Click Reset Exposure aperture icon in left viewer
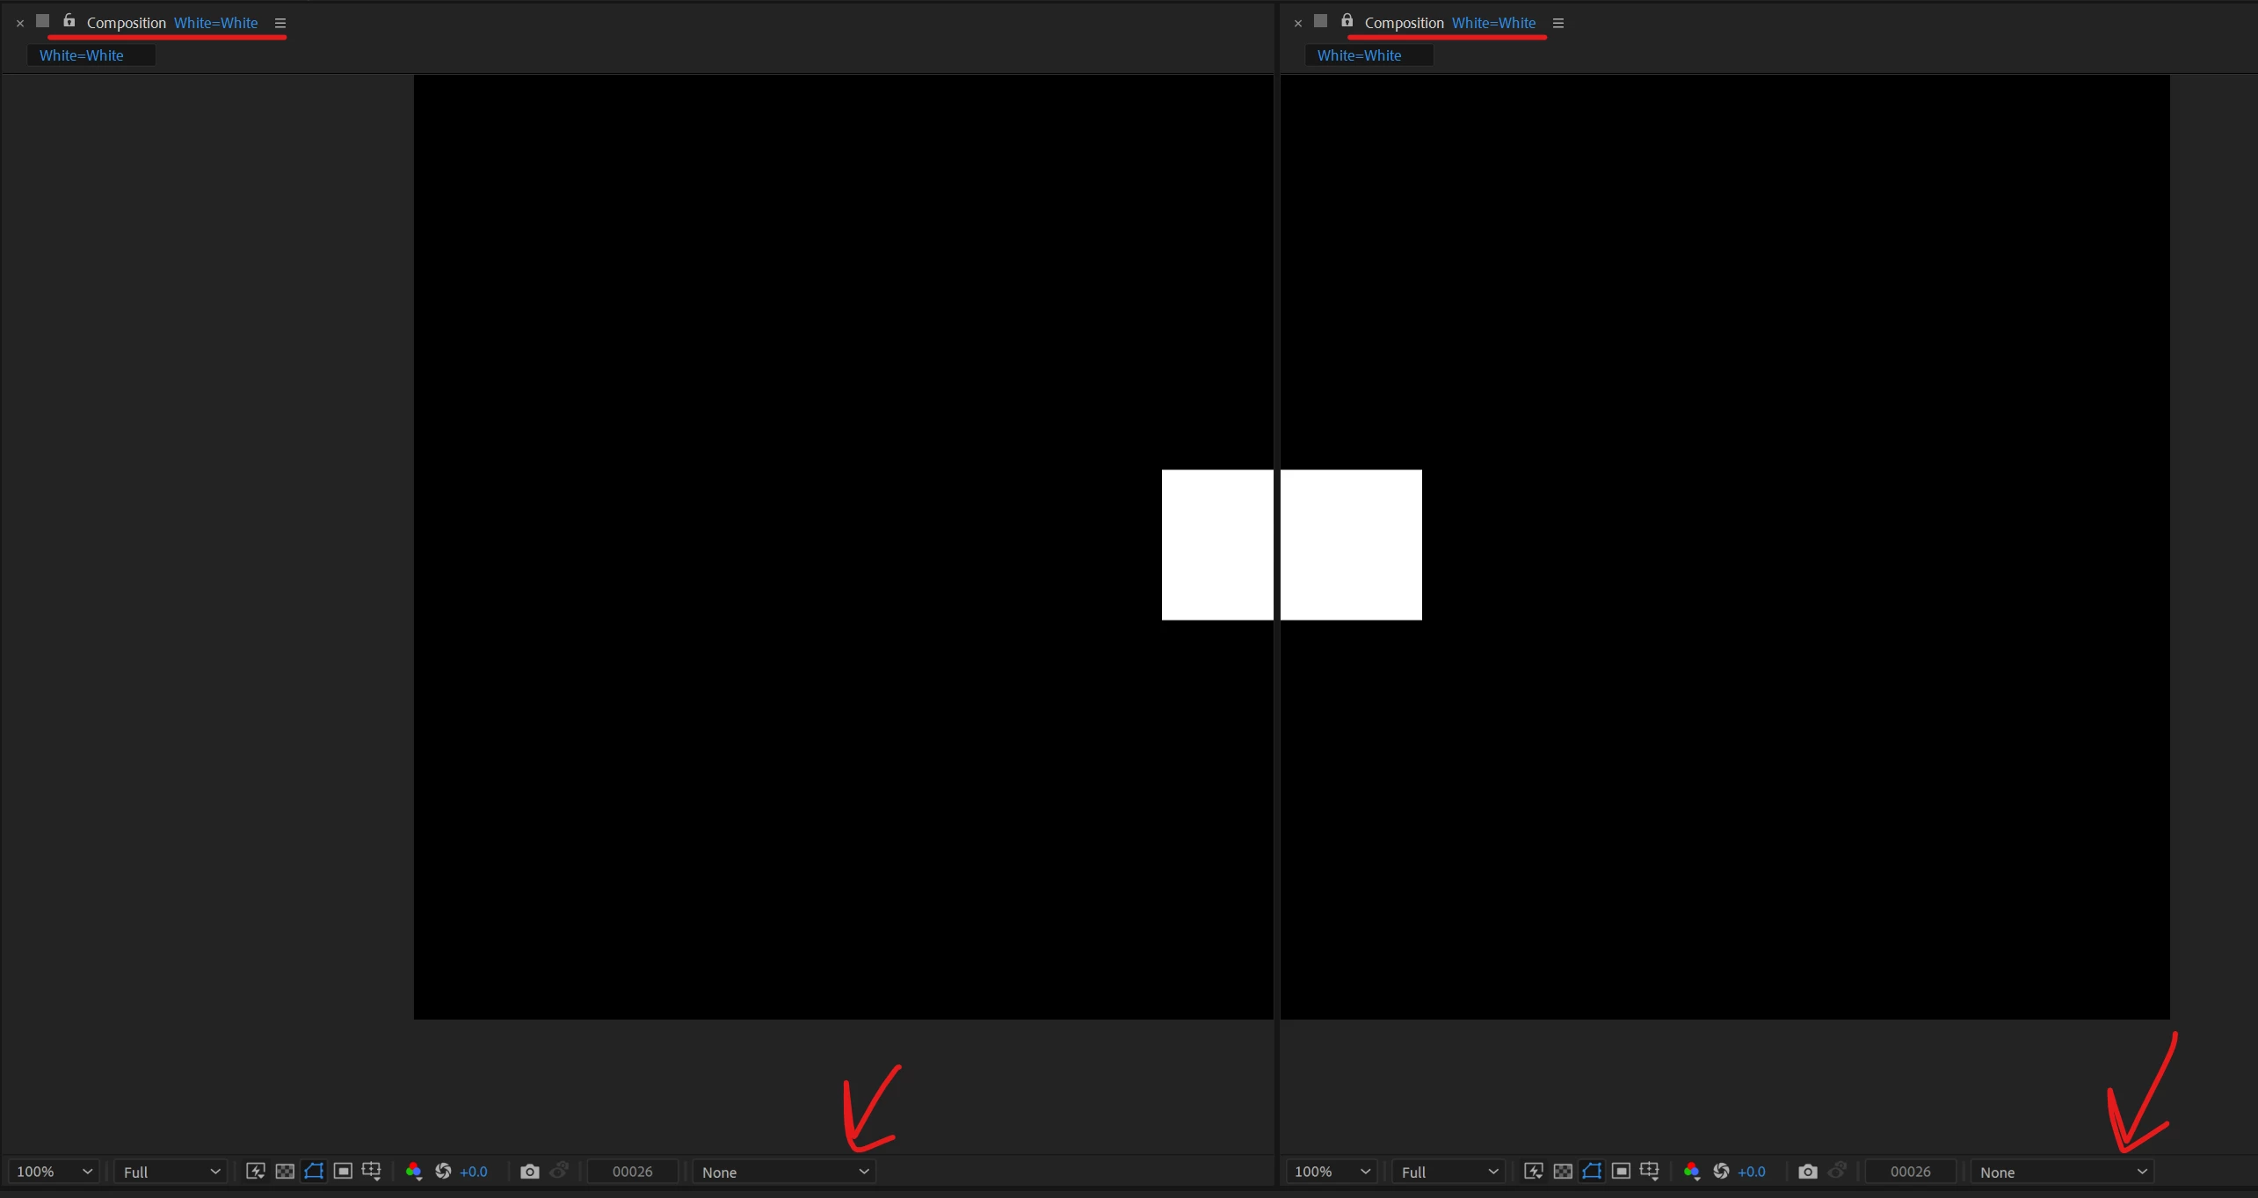 coord(444,1171)
